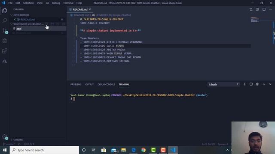
Task: Open the Extensions view
Action: coord(5,51)
